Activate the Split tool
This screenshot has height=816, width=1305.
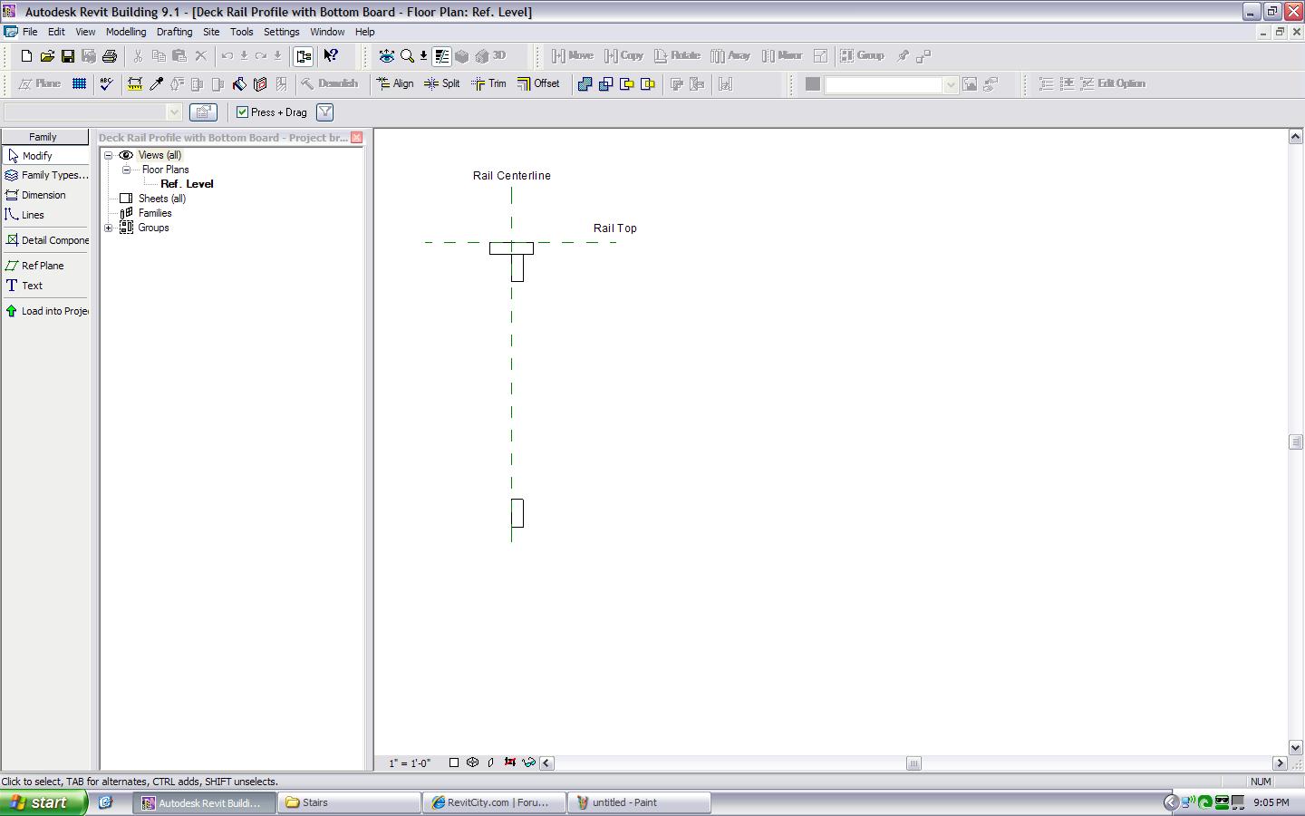[x=442, y=83]
